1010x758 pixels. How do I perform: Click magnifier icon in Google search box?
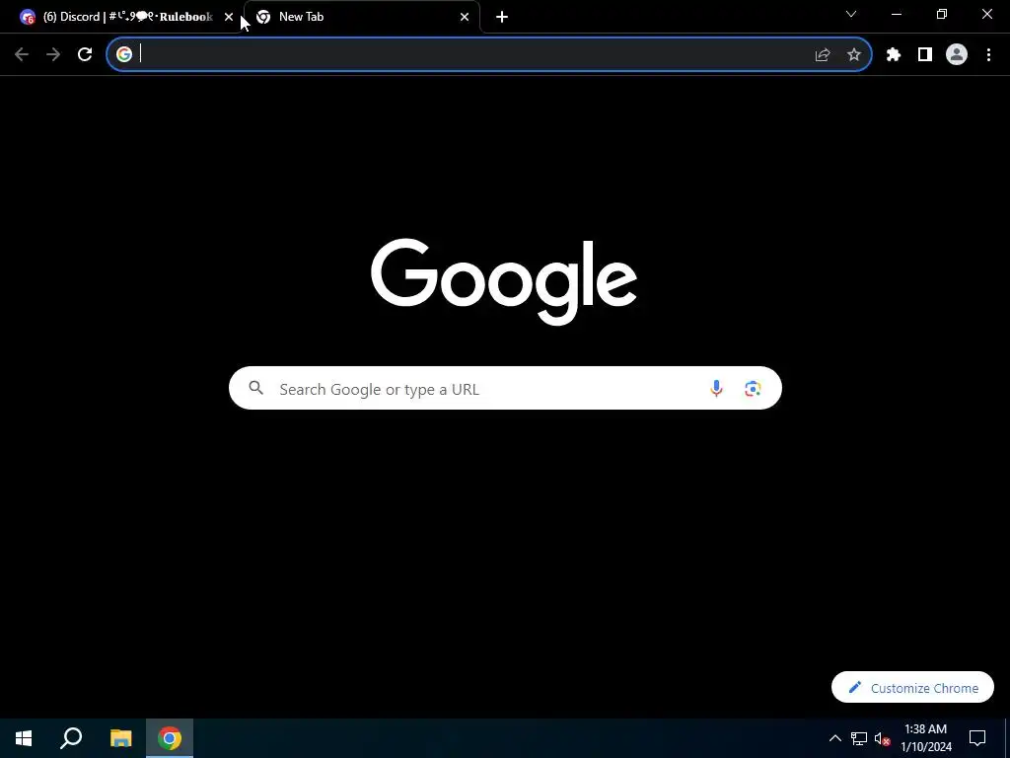(256, 388)
